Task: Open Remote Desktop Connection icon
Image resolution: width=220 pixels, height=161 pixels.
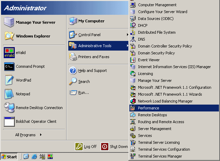Action: 9,108
